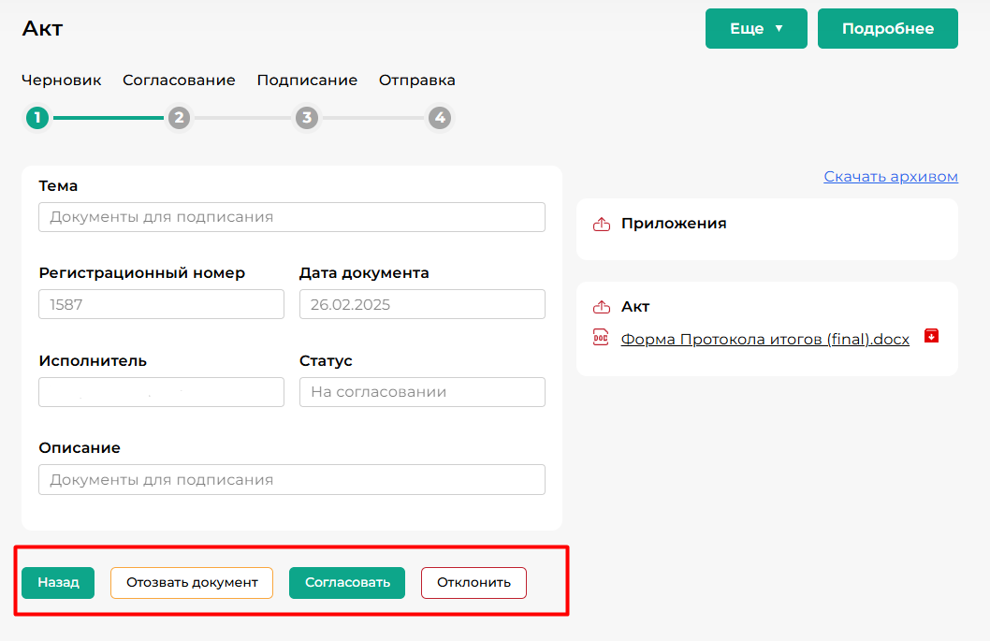Reject document with Отклонить button

pyautogui.click(x=473, y=583)
